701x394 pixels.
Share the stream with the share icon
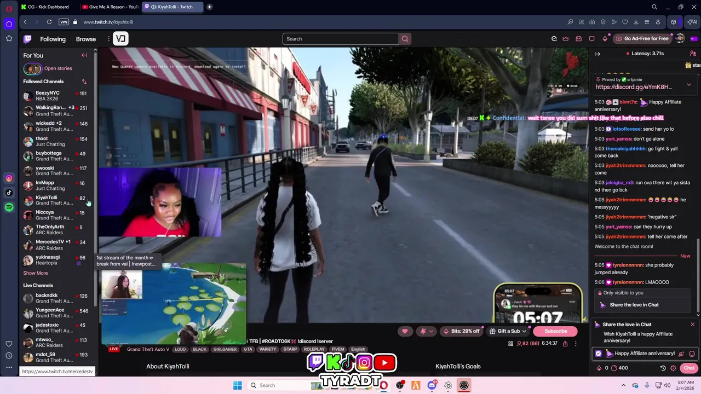tap(565, 344)
